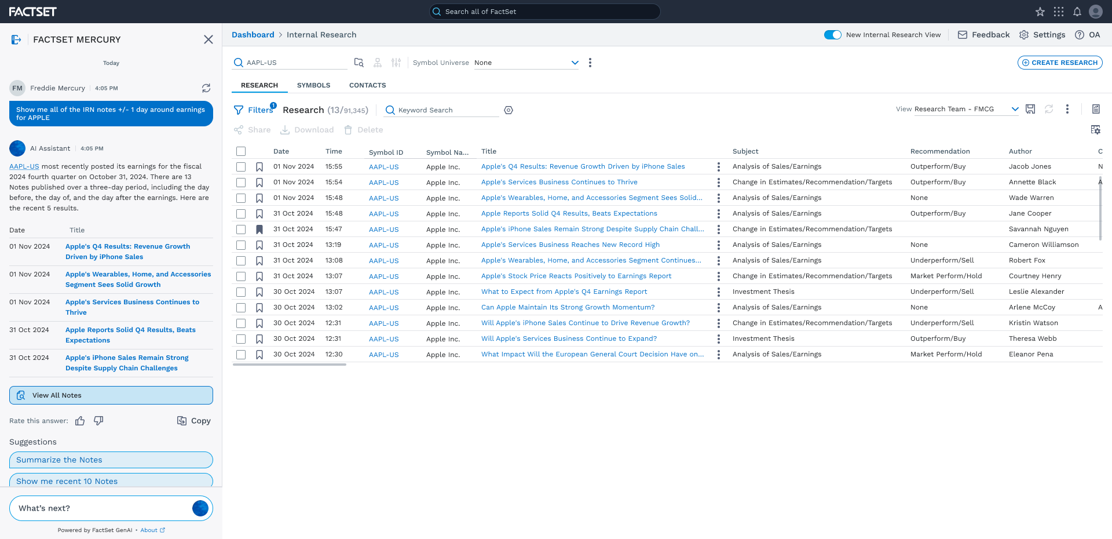Switch to the SYMBOLS tab
The image size is (1112, 539).
coord(314,85)
